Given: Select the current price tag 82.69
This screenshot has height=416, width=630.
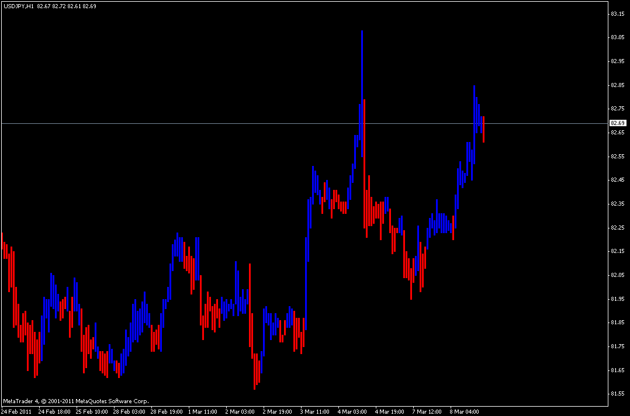Looking at the screenshot, I should point(617,123).
